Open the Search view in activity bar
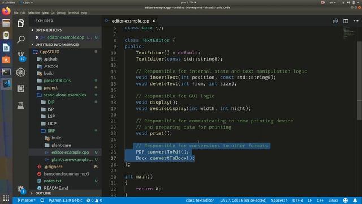 pyautogui.click(x=21, y=39)
